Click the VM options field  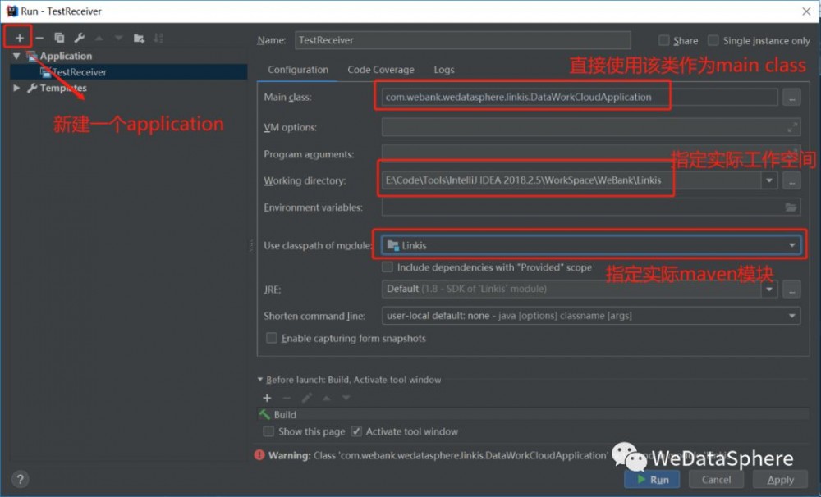click(x=590, y=127)
